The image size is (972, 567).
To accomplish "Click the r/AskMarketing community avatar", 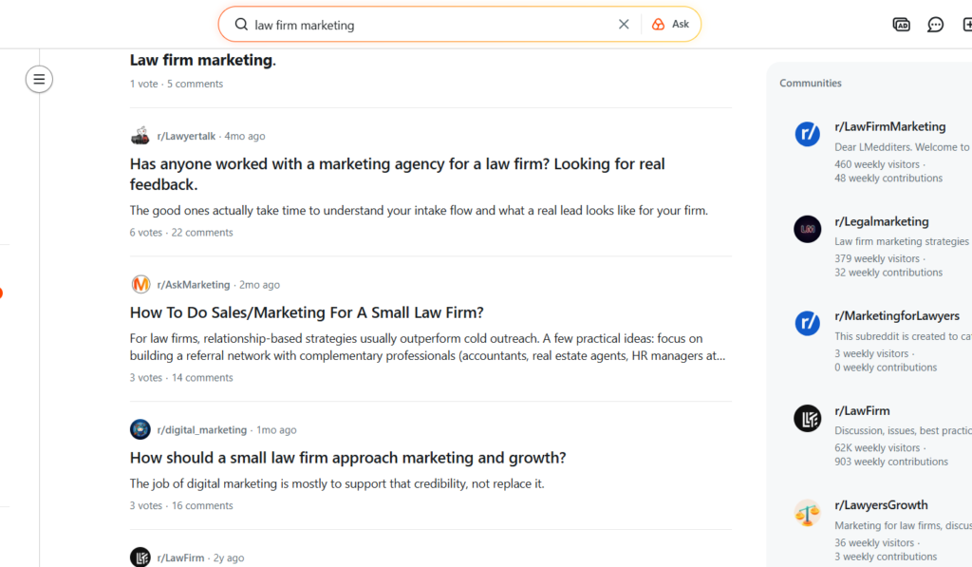I will coord(140,284).
